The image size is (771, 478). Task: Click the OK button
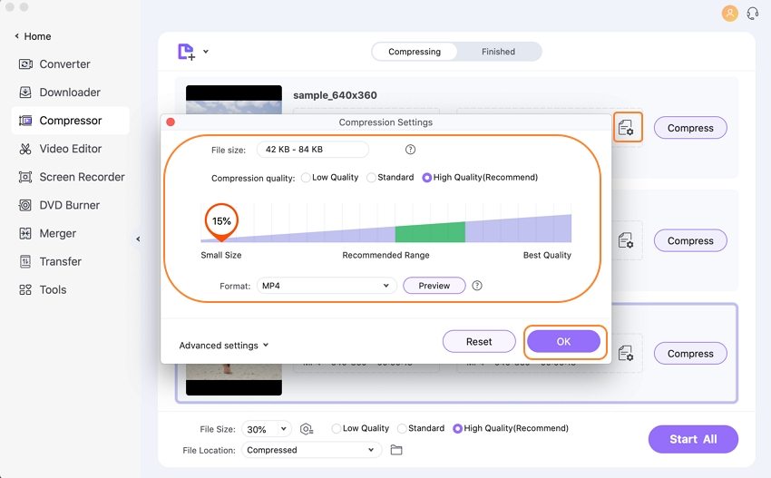coord(563,341)
